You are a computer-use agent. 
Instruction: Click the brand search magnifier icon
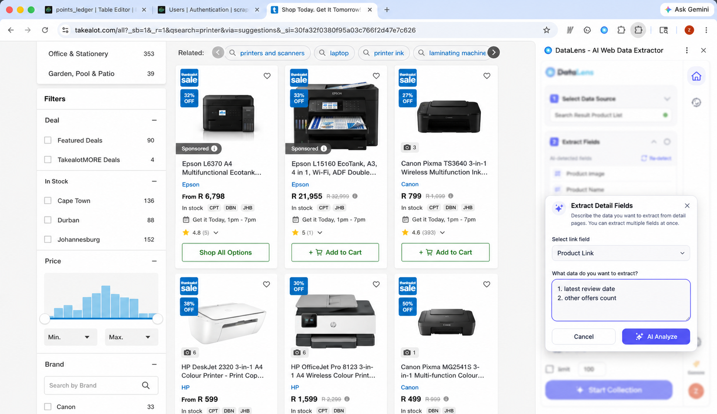(x=146, y=385)
